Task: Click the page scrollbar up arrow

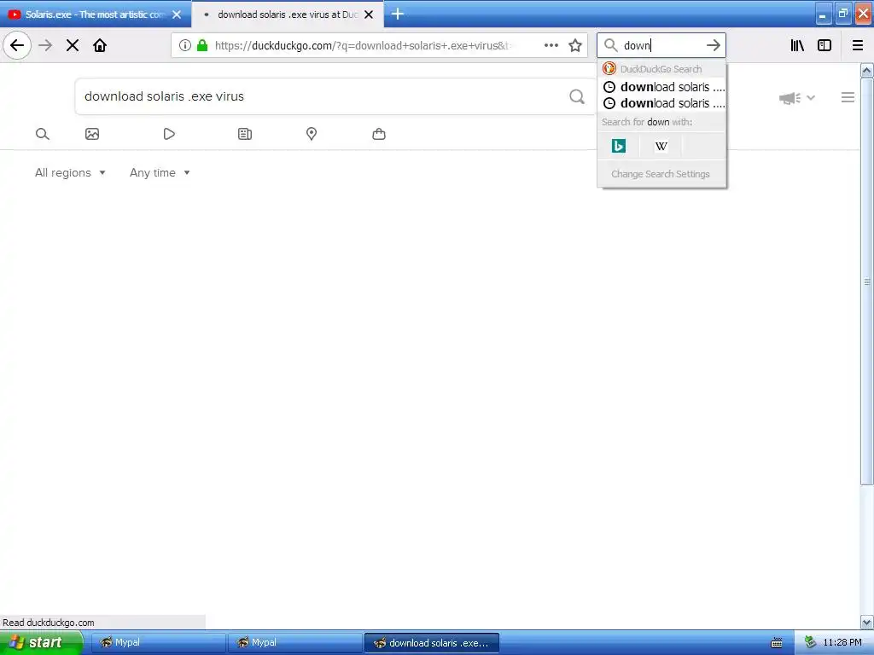Action: [x=867, y=70]
